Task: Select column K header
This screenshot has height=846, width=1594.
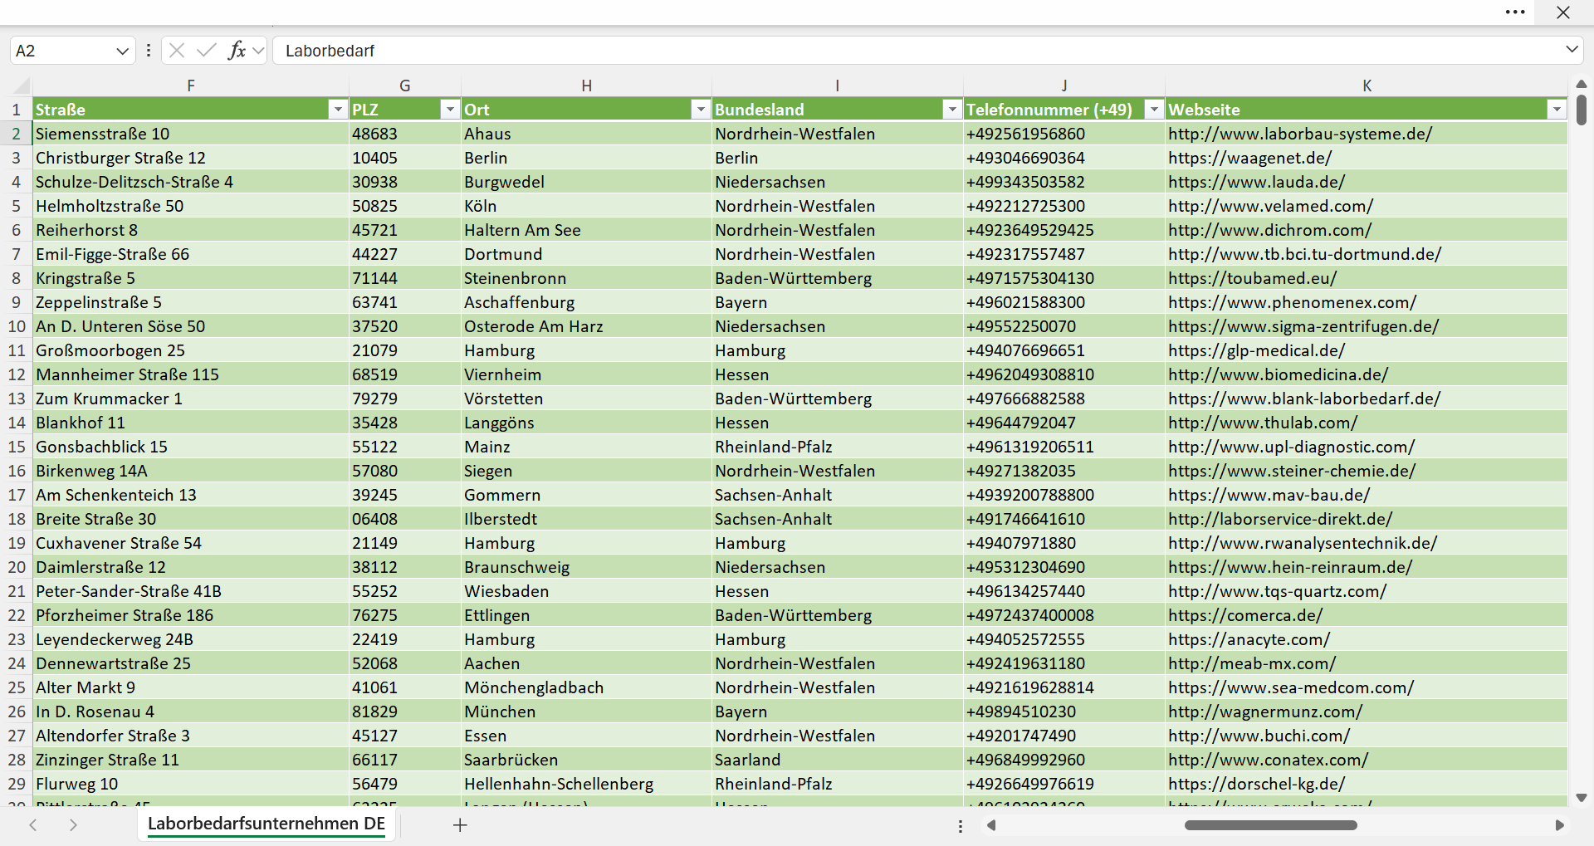Action: [x=1367, y=86]
